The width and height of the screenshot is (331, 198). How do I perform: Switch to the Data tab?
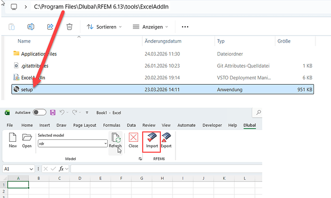(x=131, y=125)
